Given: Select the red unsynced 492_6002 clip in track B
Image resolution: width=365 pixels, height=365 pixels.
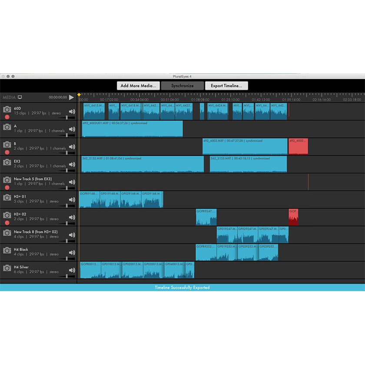Looking at the screenshot, I should coord(298,146).
